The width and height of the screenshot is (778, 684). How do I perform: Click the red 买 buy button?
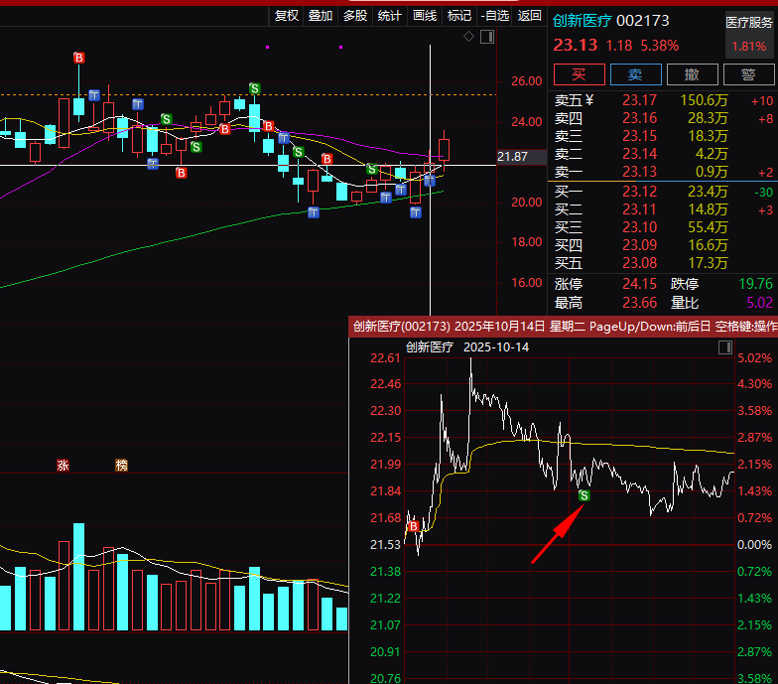pos(580,74)
